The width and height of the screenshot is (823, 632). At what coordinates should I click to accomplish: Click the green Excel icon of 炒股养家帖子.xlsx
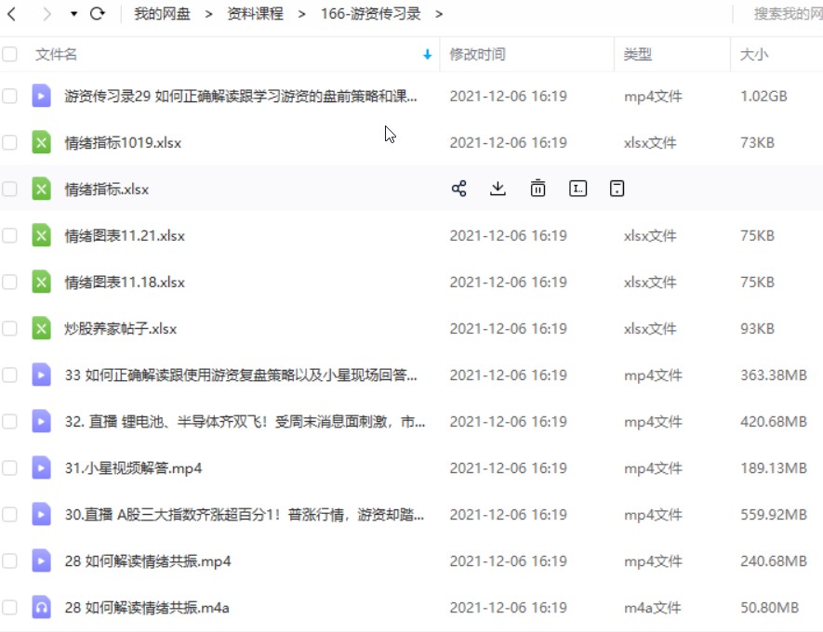pos(41,328)
